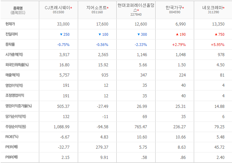Click the 당기순이익(억) row label
This screenshot has width=232, height=163.
(16, 116)
